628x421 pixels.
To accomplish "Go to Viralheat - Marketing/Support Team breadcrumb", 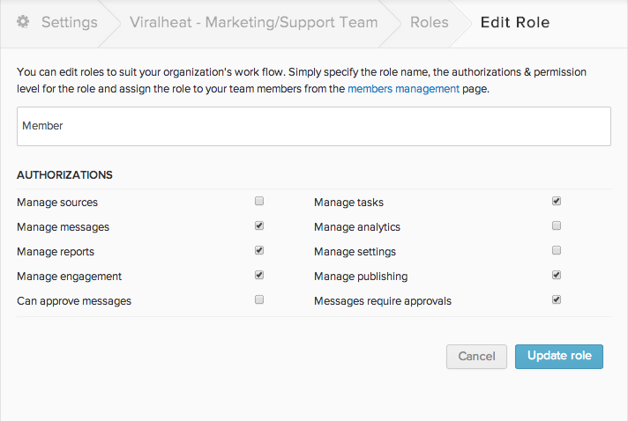I will tap(253, 22).
